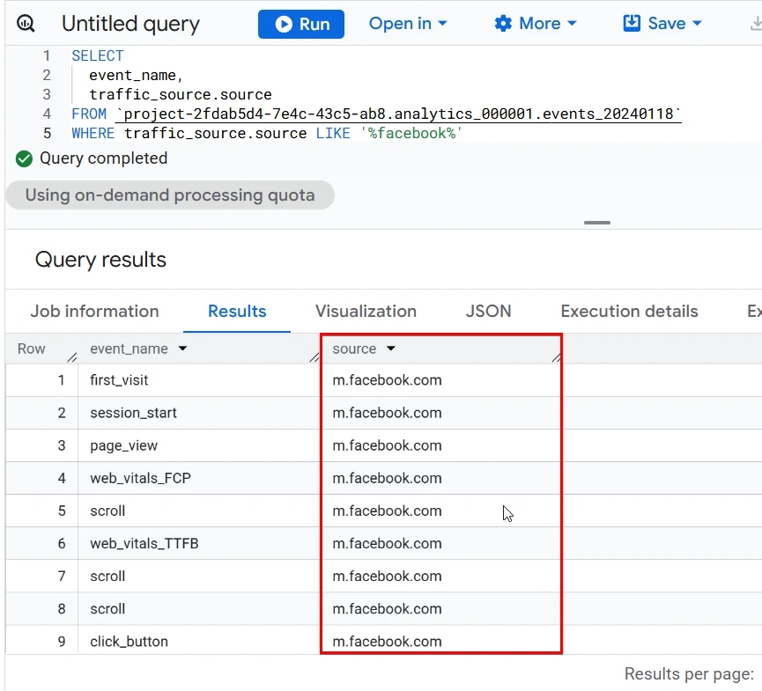Open the Execution details tab
762x691 pixels.
629,312
